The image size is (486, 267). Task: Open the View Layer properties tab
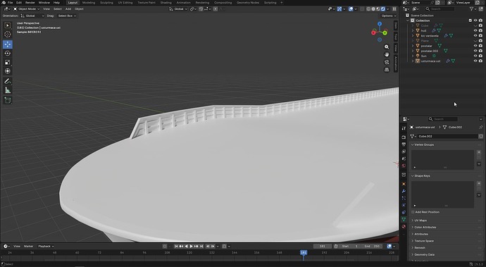pos(404,151)
